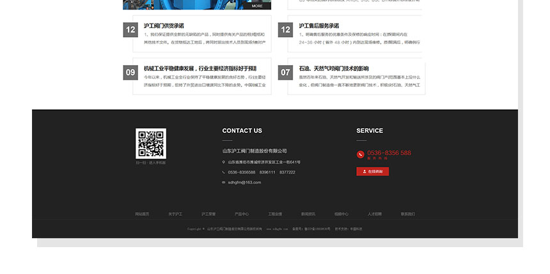Click the date badge 09 on news item
Screen dimensions: 550x274
pos(130,72)
